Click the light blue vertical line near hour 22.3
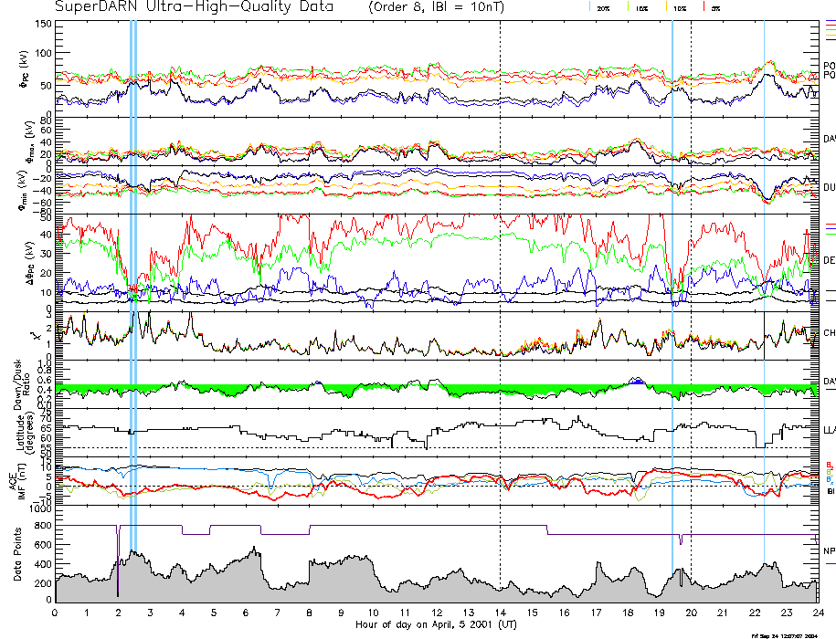Image resolution: width=836 pixels, height=639 pixels. [764, 274]
